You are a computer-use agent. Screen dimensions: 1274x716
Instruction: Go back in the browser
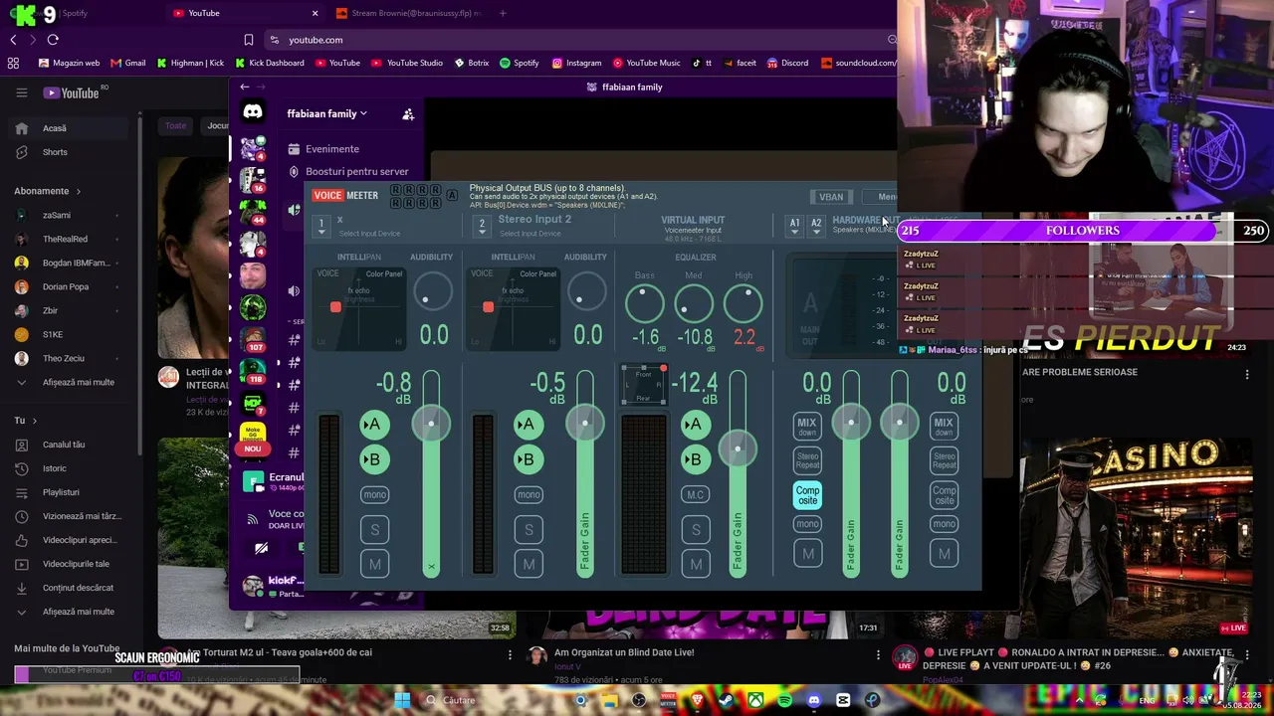[x=13, y=40]
